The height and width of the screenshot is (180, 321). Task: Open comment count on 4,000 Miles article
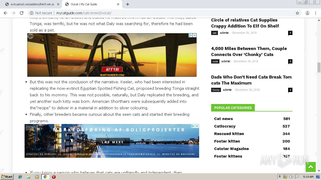(x=290, y=61)
